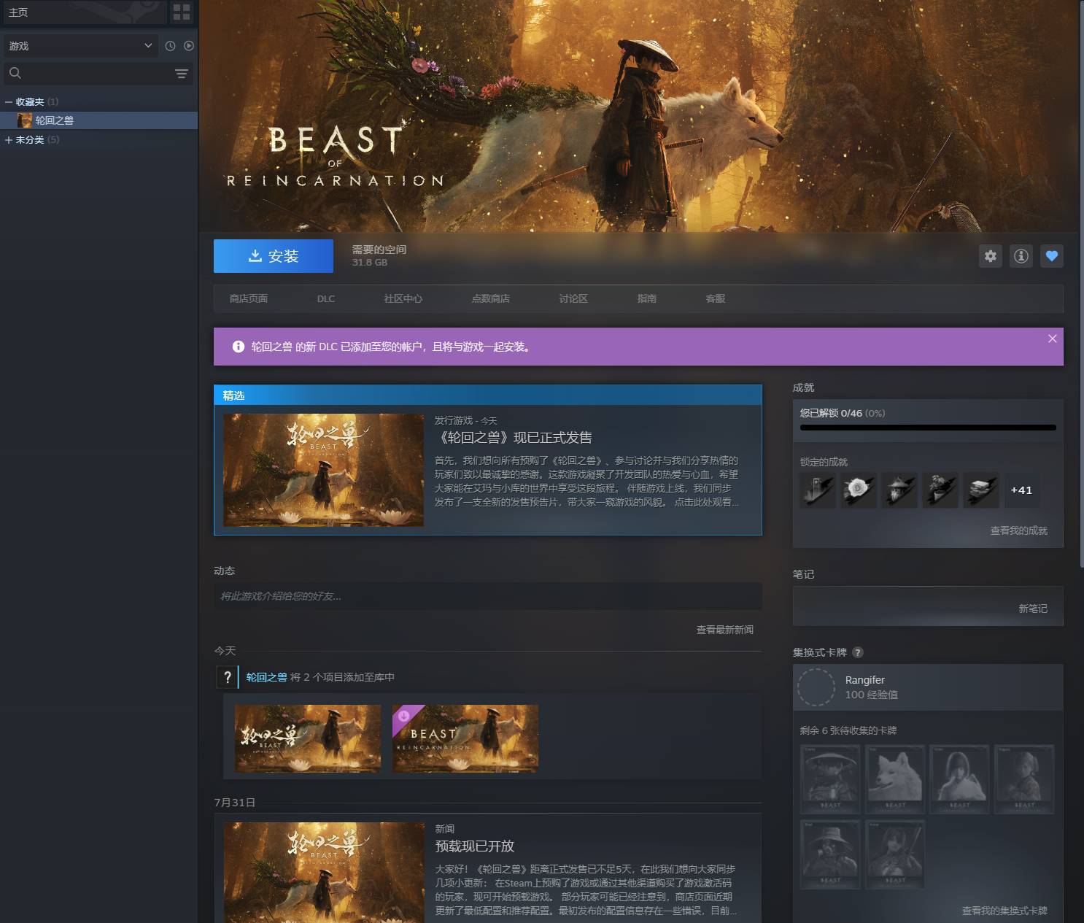Click the ready-to-play filter icon
This screenshot has height=923, width=1084.
click(189, 46)
